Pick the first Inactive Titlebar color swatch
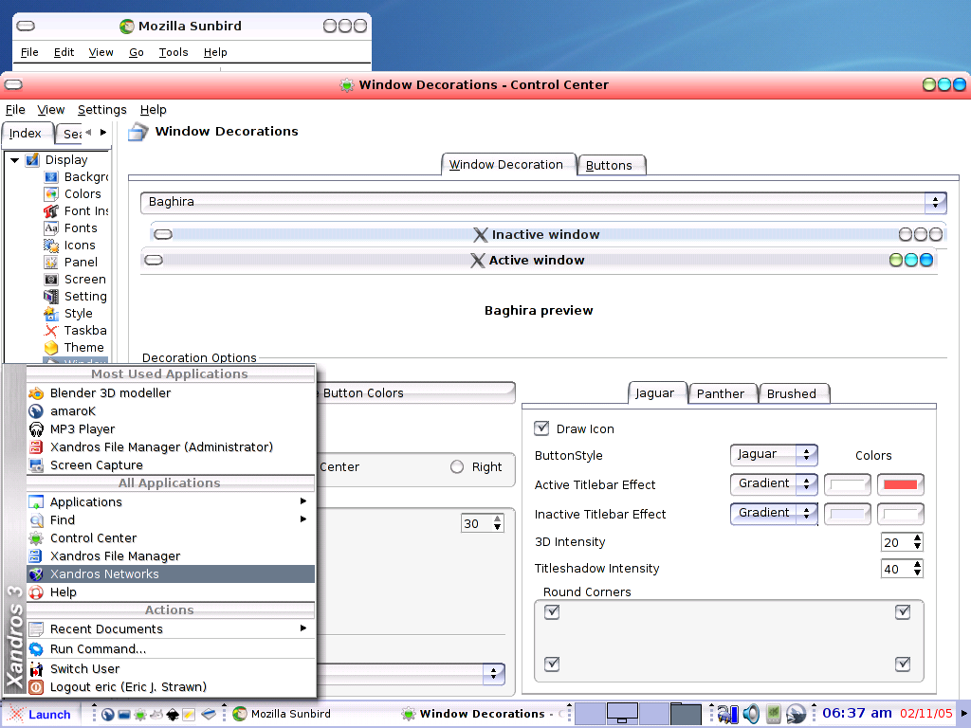 [x=847, y=514]
